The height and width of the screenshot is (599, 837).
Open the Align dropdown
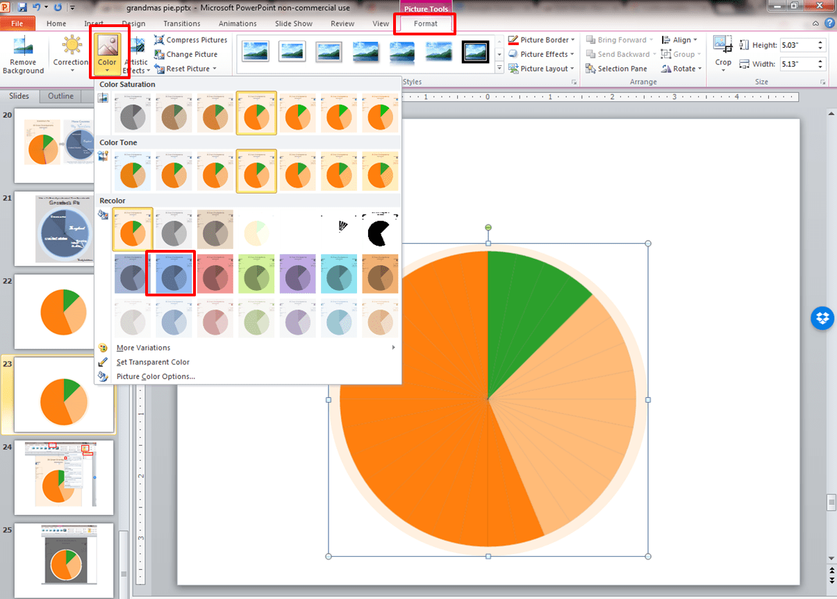click(x=680, y=40)
